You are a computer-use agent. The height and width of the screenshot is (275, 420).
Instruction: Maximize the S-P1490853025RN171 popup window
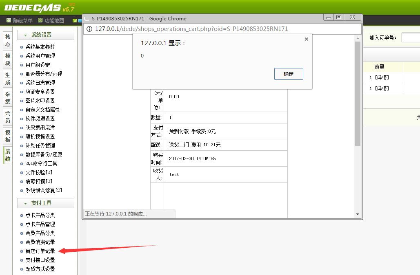[339, 18]
